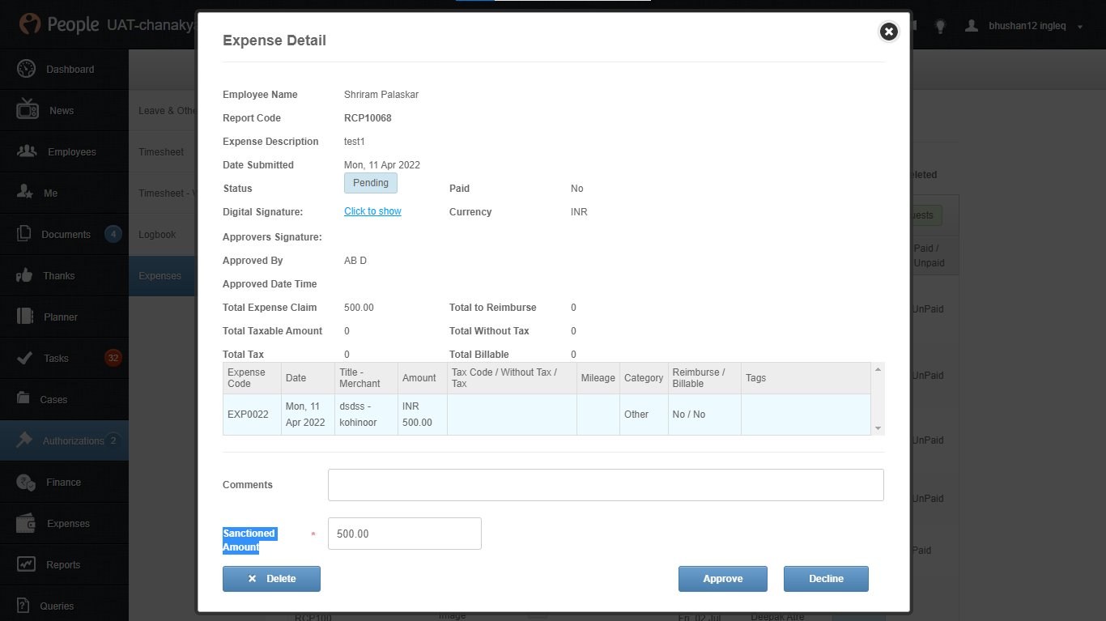Click the expense table scroll up arrow
1106x621 pixels.
[878, 369]
